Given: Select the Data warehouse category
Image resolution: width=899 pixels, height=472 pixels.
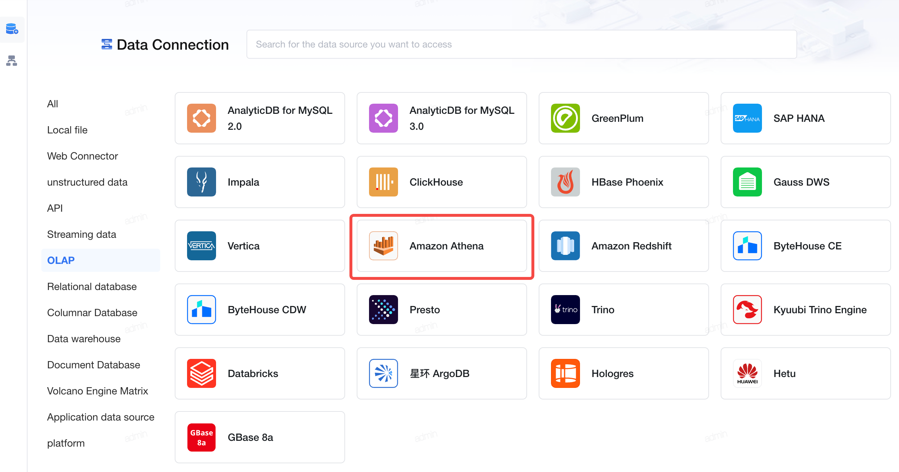Looking at the screenshot, I should pyautogui.click(x=84, y=339).
